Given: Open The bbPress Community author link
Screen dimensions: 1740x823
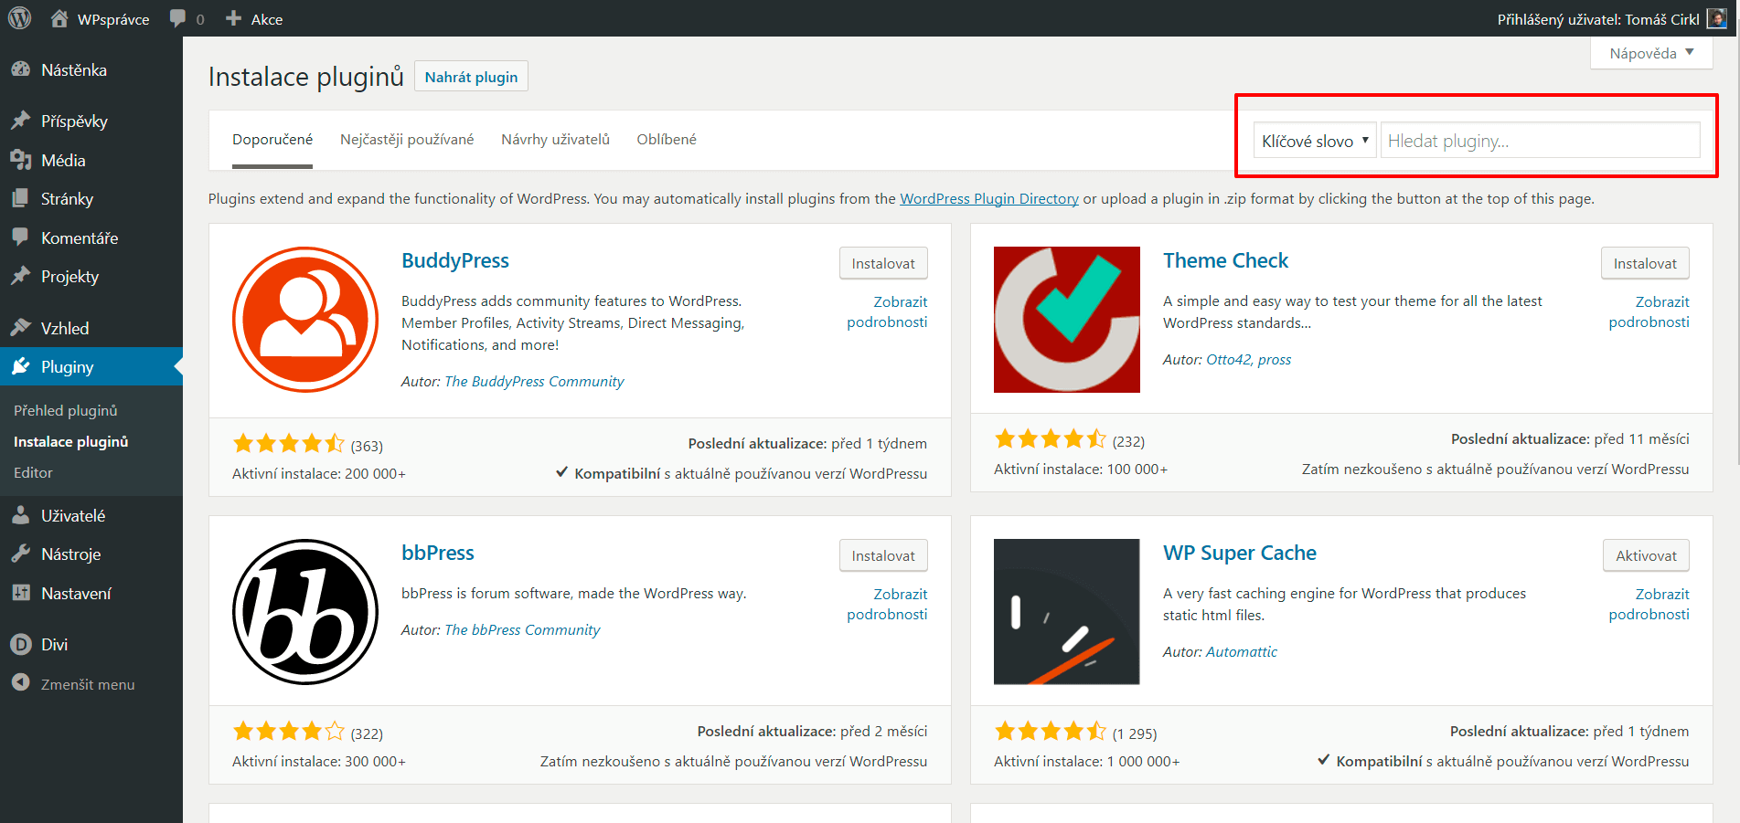Looking at the screenshot, I should [522, 629].
